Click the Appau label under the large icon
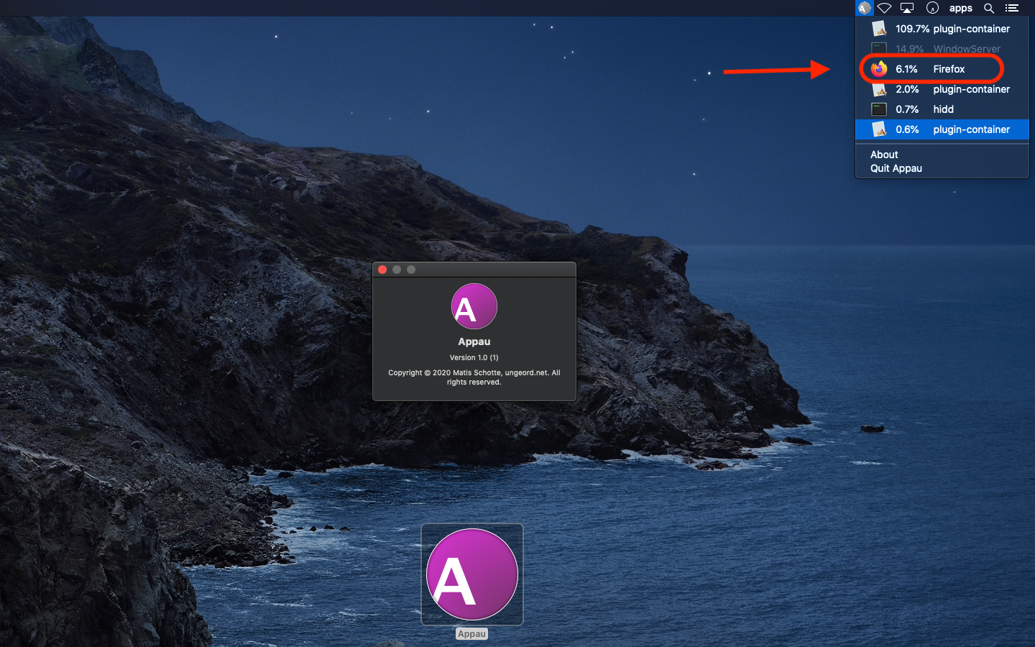This screenshot has width=1035, height=647. (471, 633)
